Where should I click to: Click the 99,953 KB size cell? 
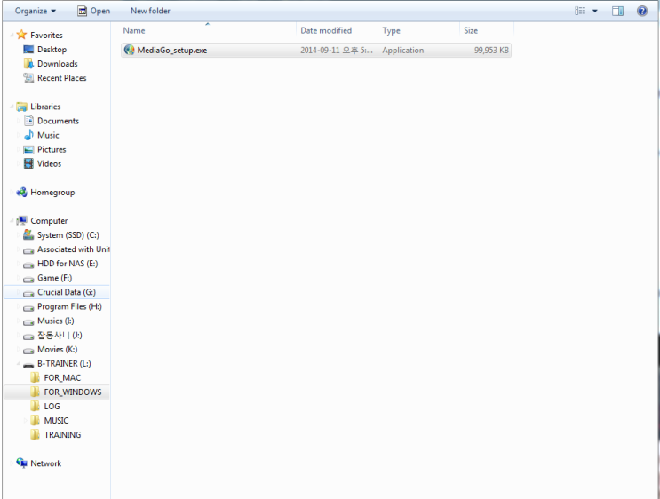pyautogui.click(x=491, y=51)
